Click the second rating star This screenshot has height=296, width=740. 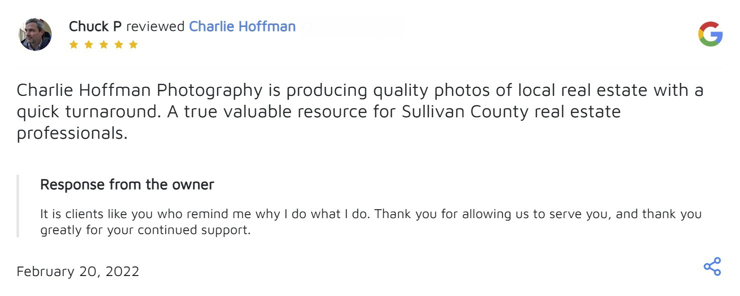(89, 44)
